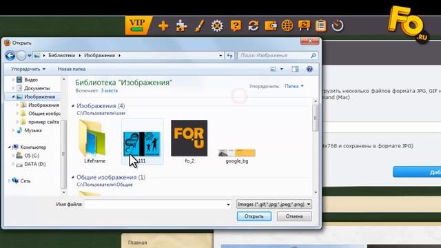Click the Поиск: Изображения search box
This screenshot has width=441, height=248.
(277, 55)
